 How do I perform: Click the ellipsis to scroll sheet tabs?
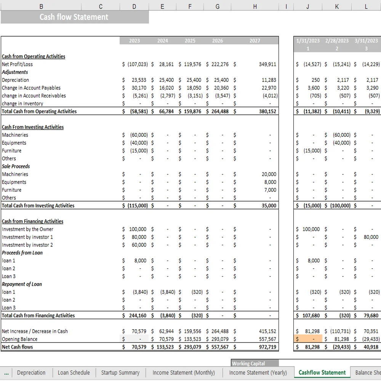(x=6, y=373)
